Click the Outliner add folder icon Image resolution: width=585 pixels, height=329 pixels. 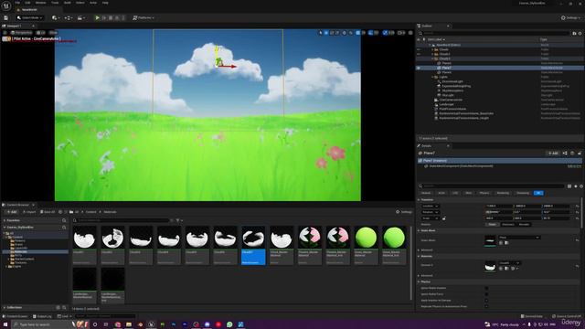(574, 33)
